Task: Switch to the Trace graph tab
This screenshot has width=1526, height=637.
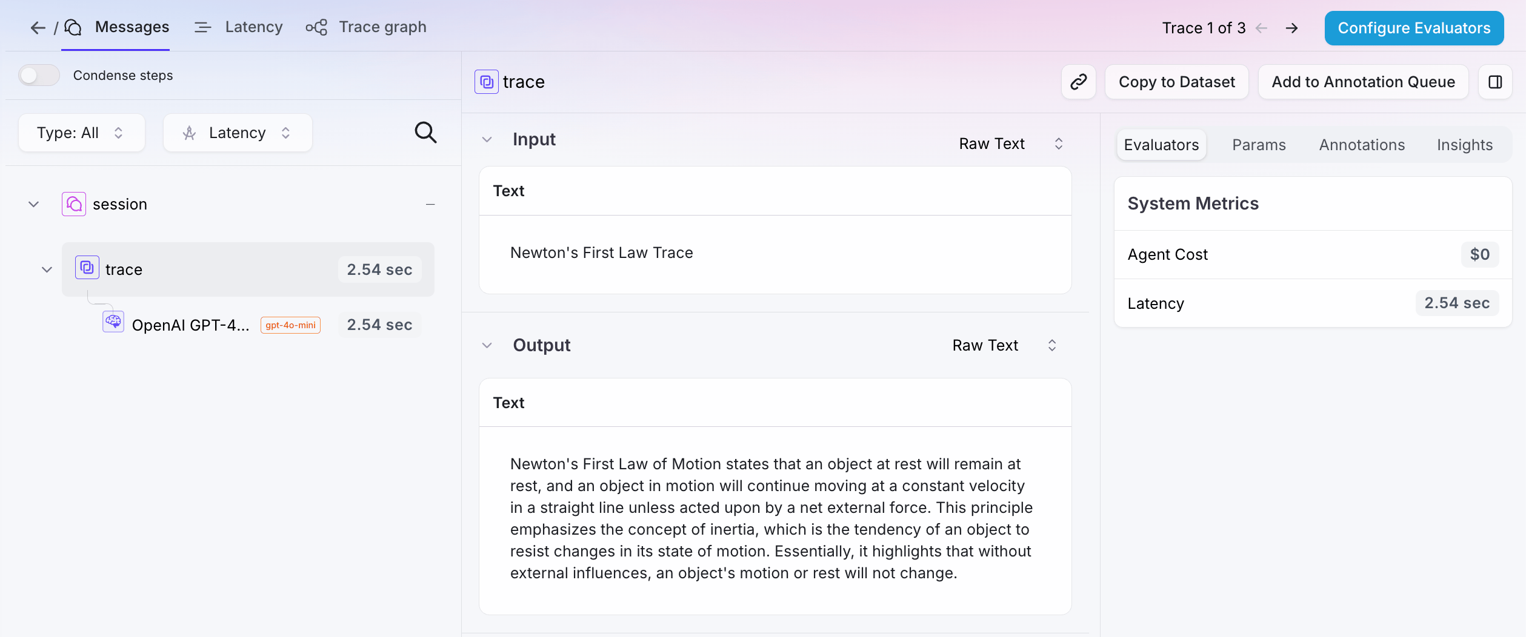Action: [x=366, y=27]
